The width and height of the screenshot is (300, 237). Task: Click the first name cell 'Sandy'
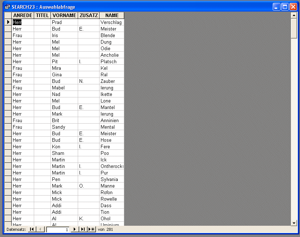tap(64, 127)
